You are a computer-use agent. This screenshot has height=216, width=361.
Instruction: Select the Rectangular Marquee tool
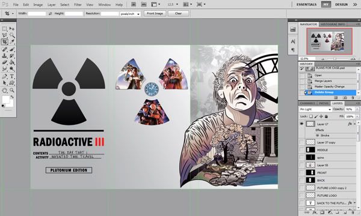5,29
